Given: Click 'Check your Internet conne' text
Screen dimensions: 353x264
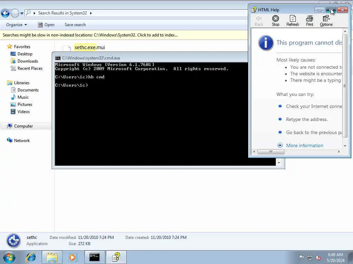Looking at the screenshot, I should tap(314, 107).
